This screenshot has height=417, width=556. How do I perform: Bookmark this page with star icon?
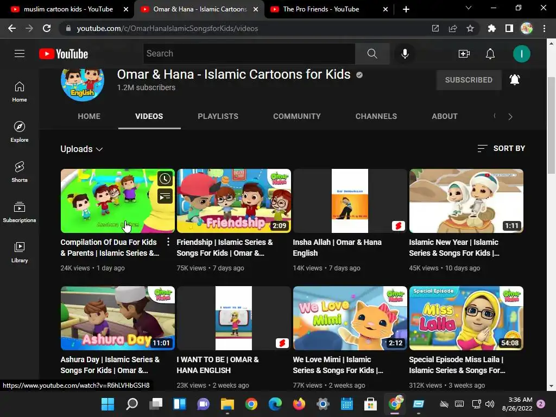[x=470, y=28]
